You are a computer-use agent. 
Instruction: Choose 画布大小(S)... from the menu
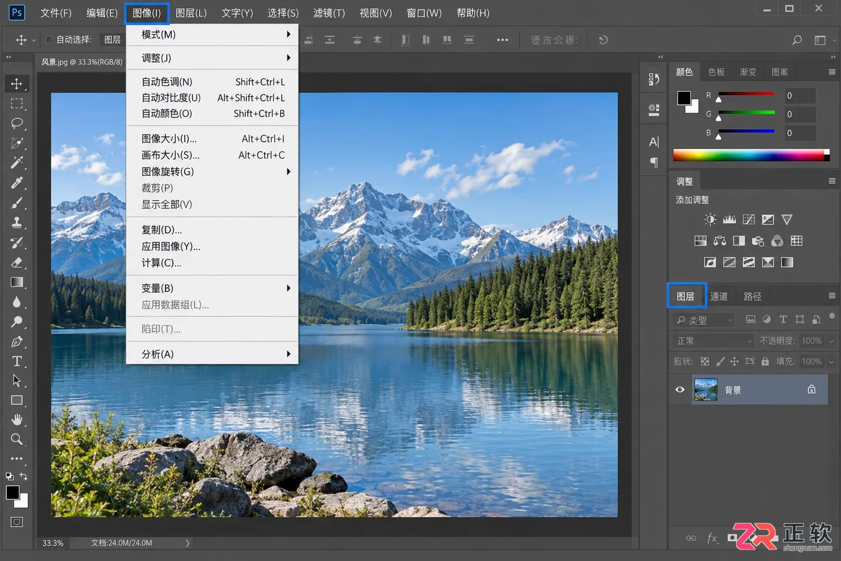click(x=212, y=155)
